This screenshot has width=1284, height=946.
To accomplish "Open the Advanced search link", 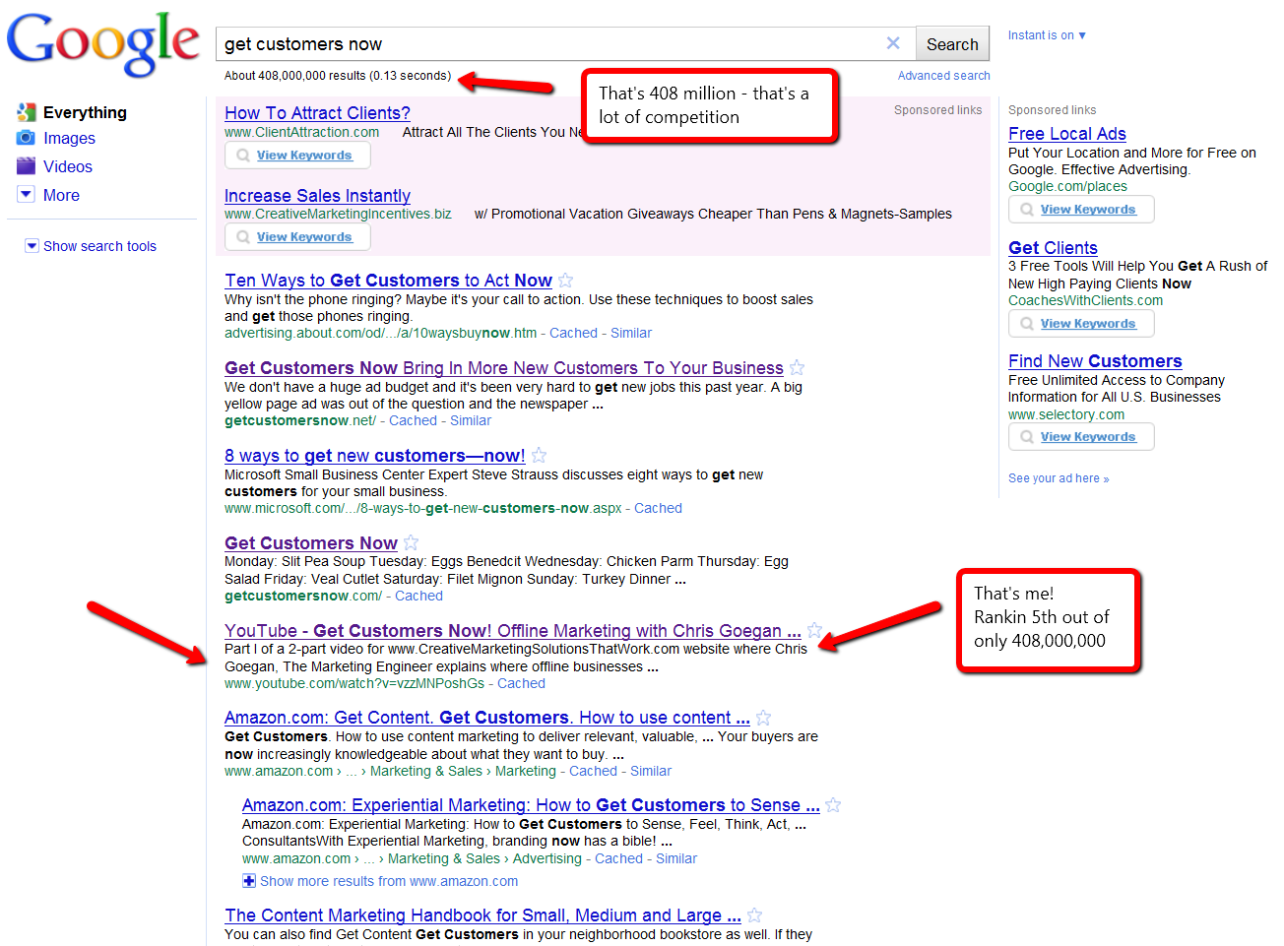I will coord(944,76).
